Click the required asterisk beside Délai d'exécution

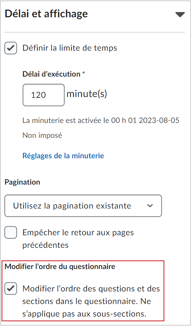click(x=84, y=73)
